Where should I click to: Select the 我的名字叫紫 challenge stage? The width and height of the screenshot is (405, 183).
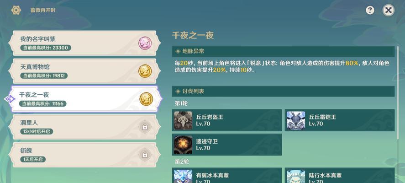pyautogui.click(x=84, y=43)
